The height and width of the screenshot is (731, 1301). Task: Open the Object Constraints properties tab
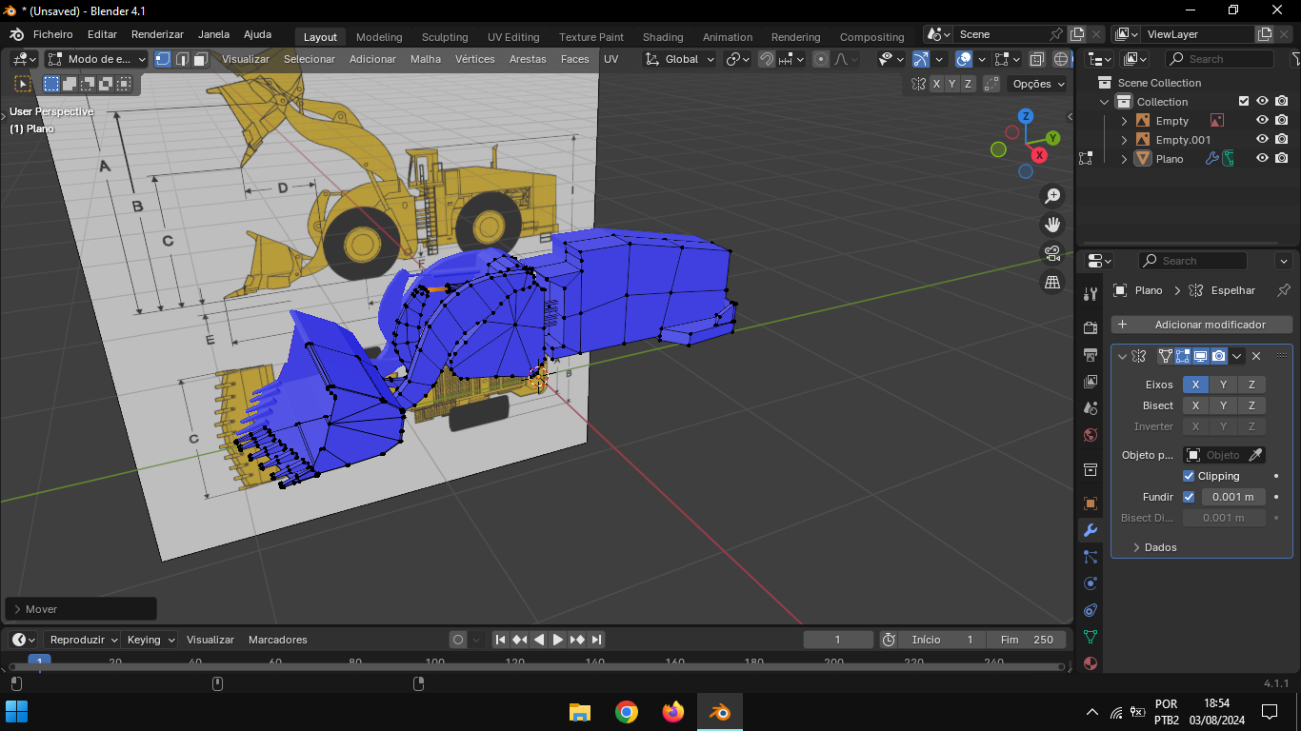[x=1091, y=610]
